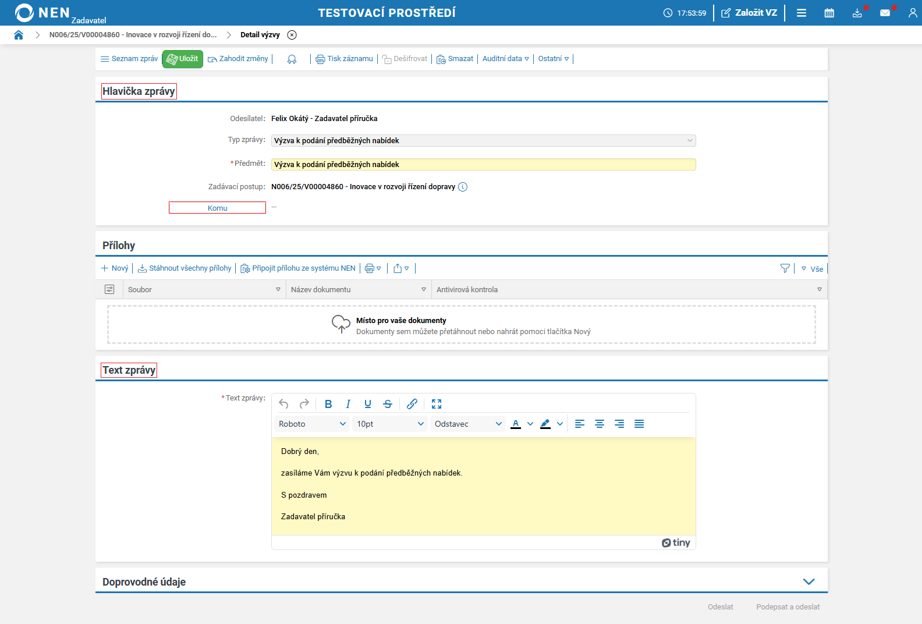Show info for Zadávací postup
The width and height of the screenshot is (922, 624).
pos(463,187)
